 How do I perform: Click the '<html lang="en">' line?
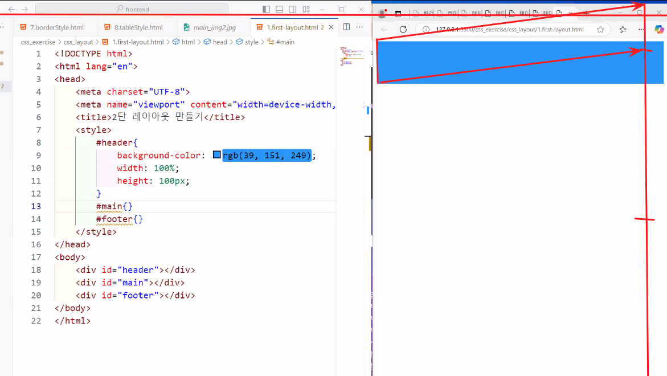[96, 66]
